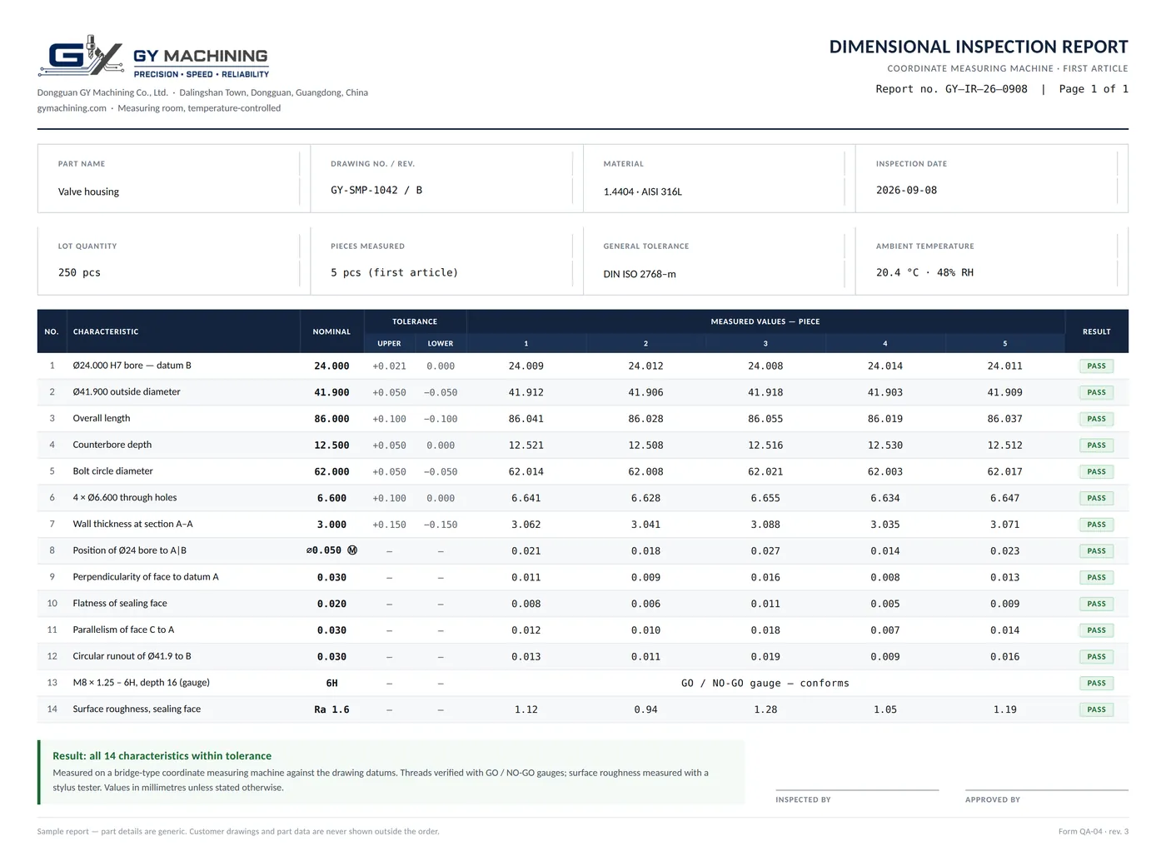The height and width of the screenshot is (866, 1166).
Task: Click 'Surface roughness, sealing face' row
Action: 583,709
